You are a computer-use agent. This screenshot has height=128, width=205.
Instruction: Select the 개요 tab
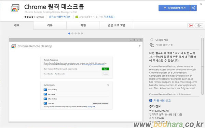coord(17,25)
